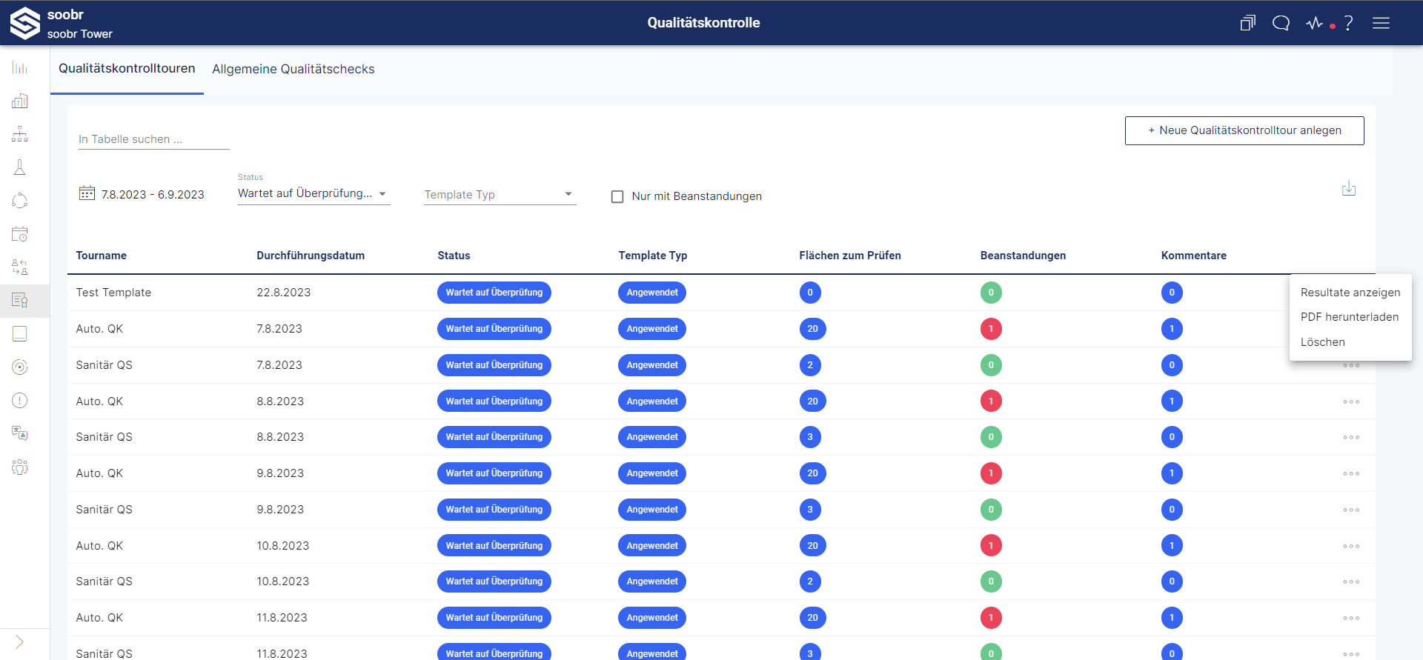The height and width of the screenshot is (660, 1423).
Task: Open the quality control list sidebar icon
Action: click(x=20, y=300)
